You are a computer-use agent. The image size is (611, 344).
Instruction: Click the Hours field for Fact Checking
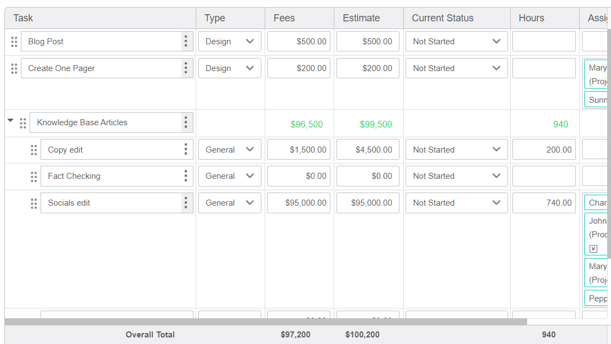[x=544, y=176]
